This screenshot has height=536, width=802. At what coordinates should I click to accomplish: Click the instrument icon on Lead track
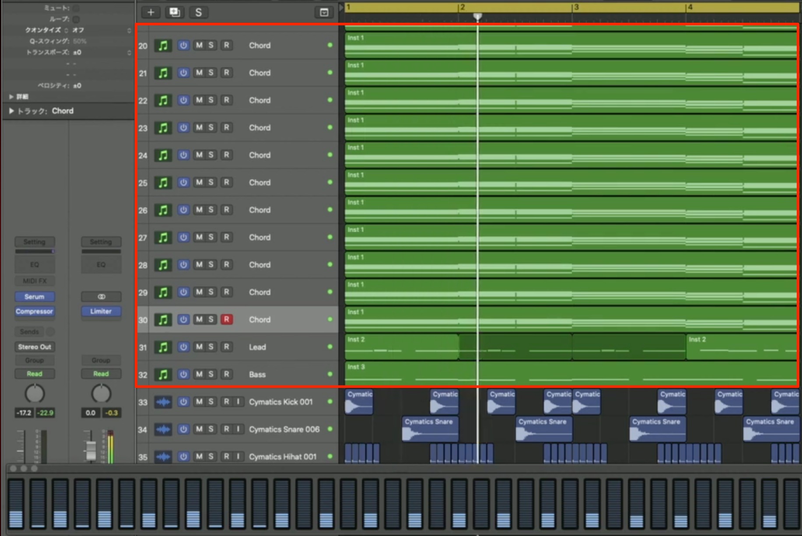(x=163, y=347)
